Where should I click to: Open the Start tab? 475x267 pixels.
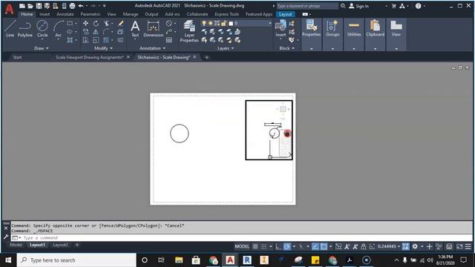point(17,57)
